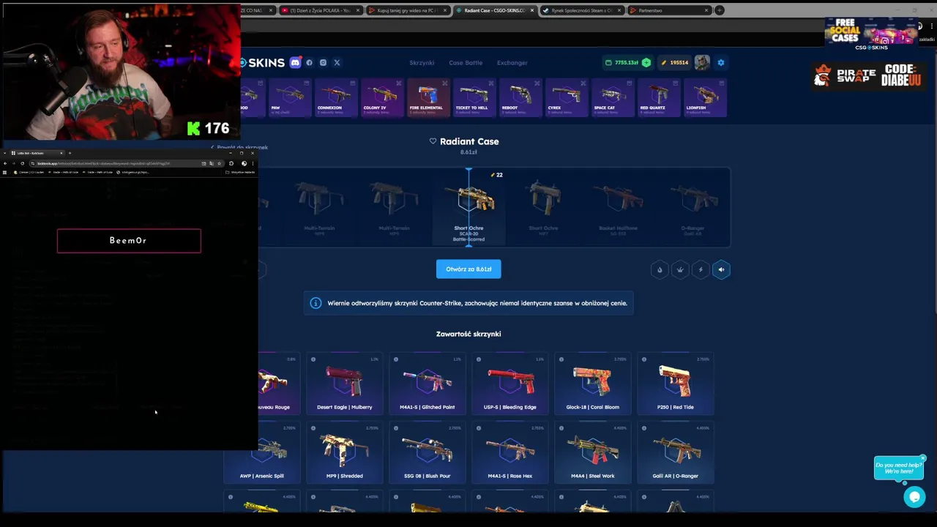Toggle the lightning fast-open option
937x527 pixels.
[701, 270]
